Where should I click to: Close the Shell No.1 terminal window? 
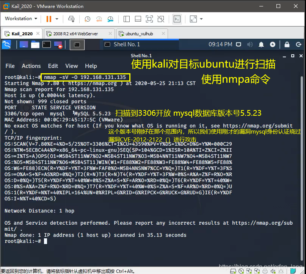[x=301, y=56]
